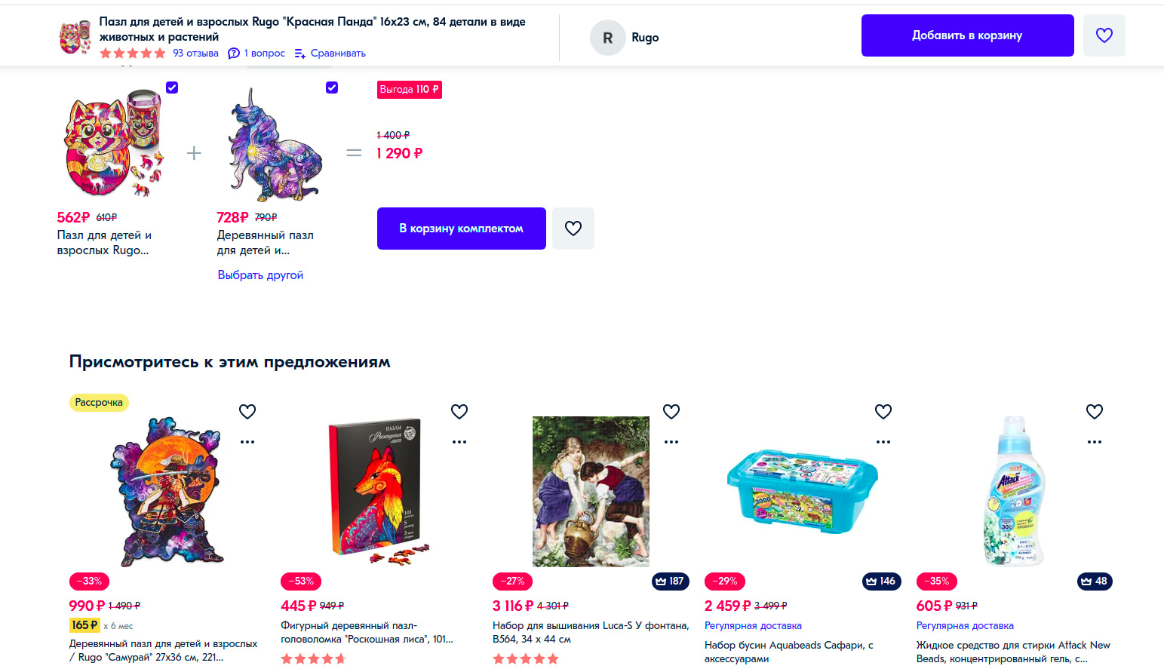
Task: Favorite the Attack laundry gel
Action: pos(1095,412)
